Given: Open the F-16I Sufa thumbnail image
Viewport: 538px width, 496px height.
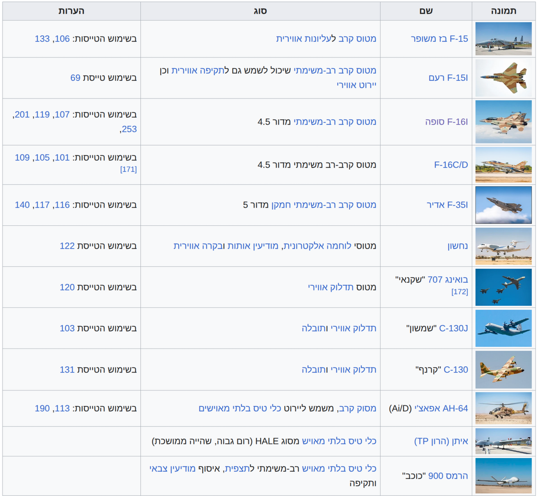Looking at the screenshot, I should point(503,122).
